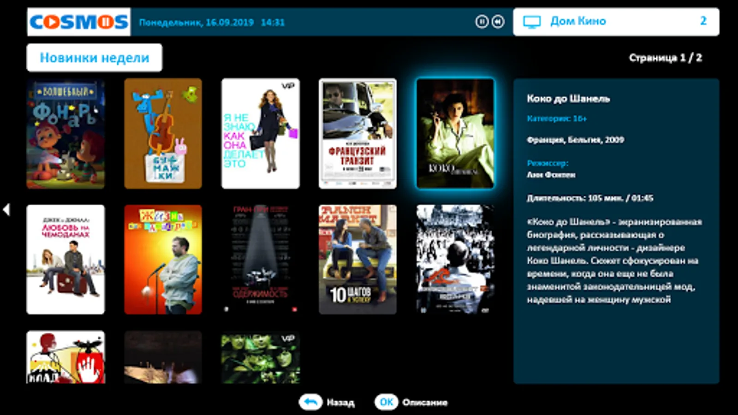Click the Назад back arrow icon

[310, 402]
